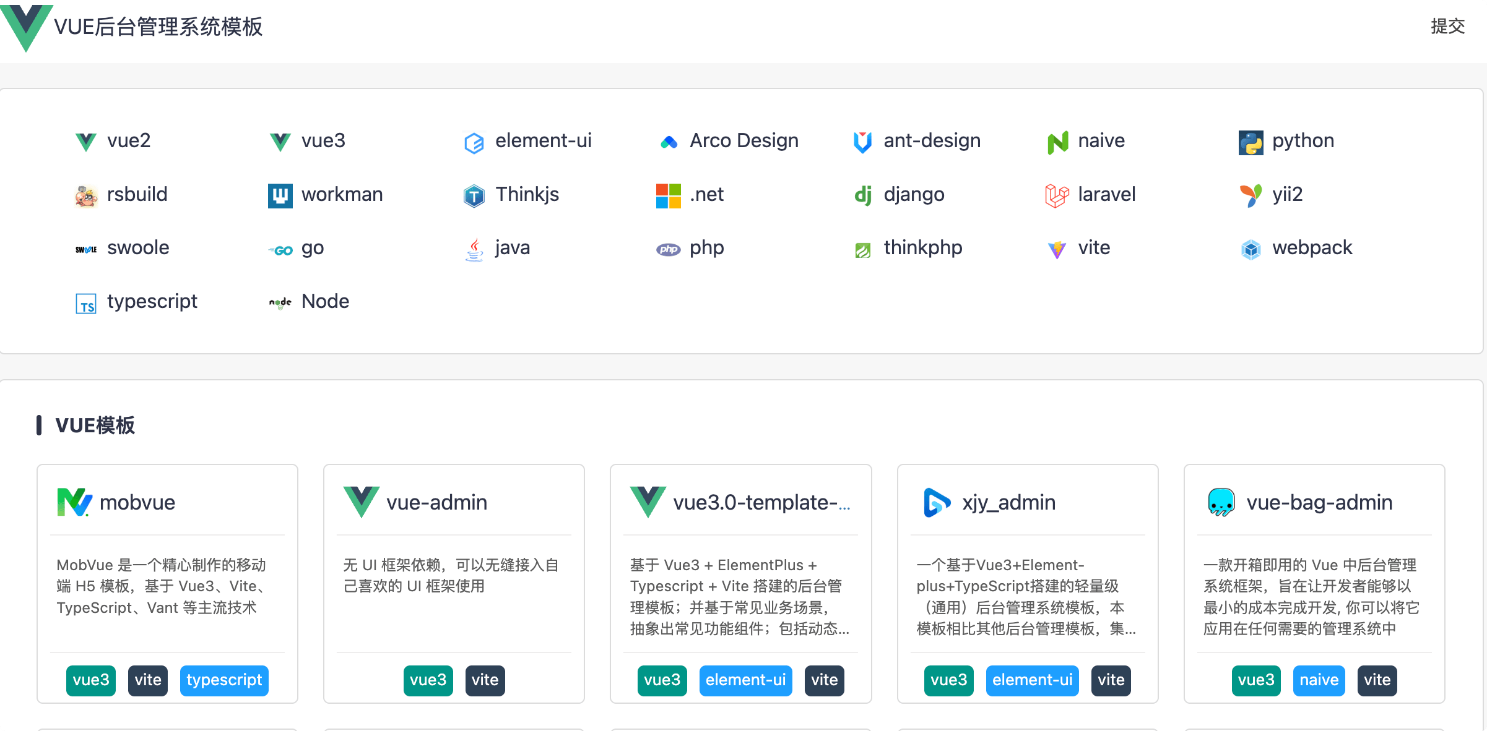Click the java coffee cup icon
Screen dimensions: 1487x731
click(474, 250)
